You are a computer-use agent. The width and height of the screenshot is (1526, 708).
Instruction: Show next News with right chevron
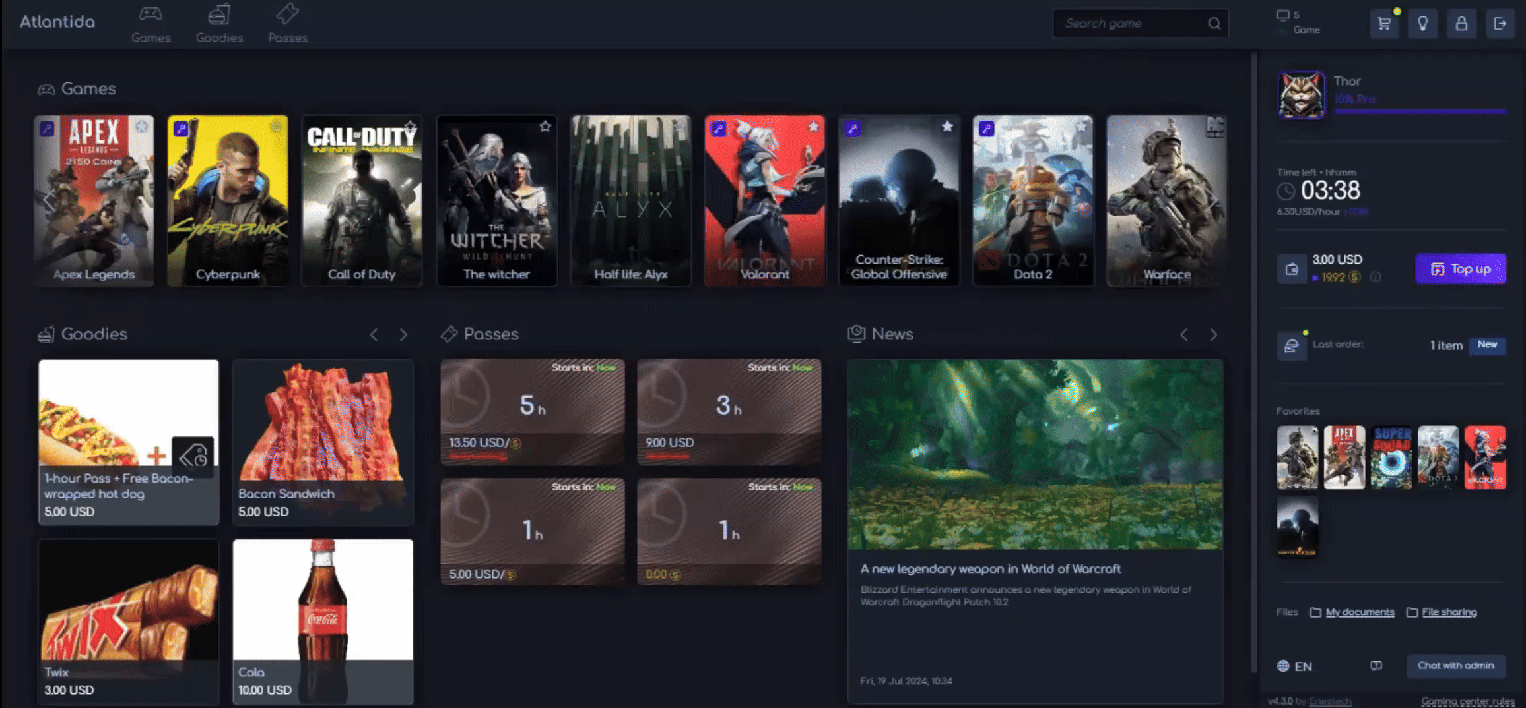[1213, 335]
